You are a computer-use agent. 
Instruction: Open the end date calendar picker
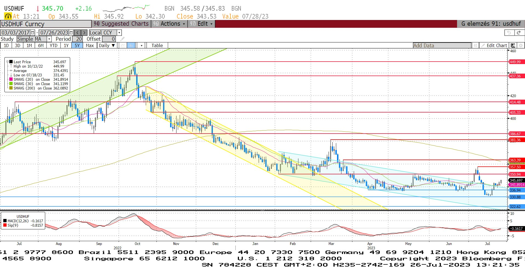point(72,33)
